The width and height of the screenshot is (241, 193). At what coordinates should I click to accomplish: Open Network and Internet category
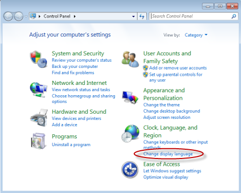coord(79,83)
